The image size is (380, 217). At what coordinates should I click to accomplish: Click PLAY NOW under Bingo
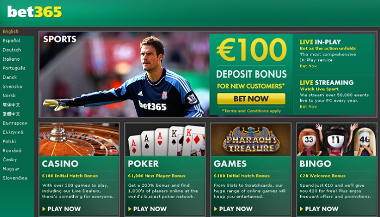coord(319,209)
